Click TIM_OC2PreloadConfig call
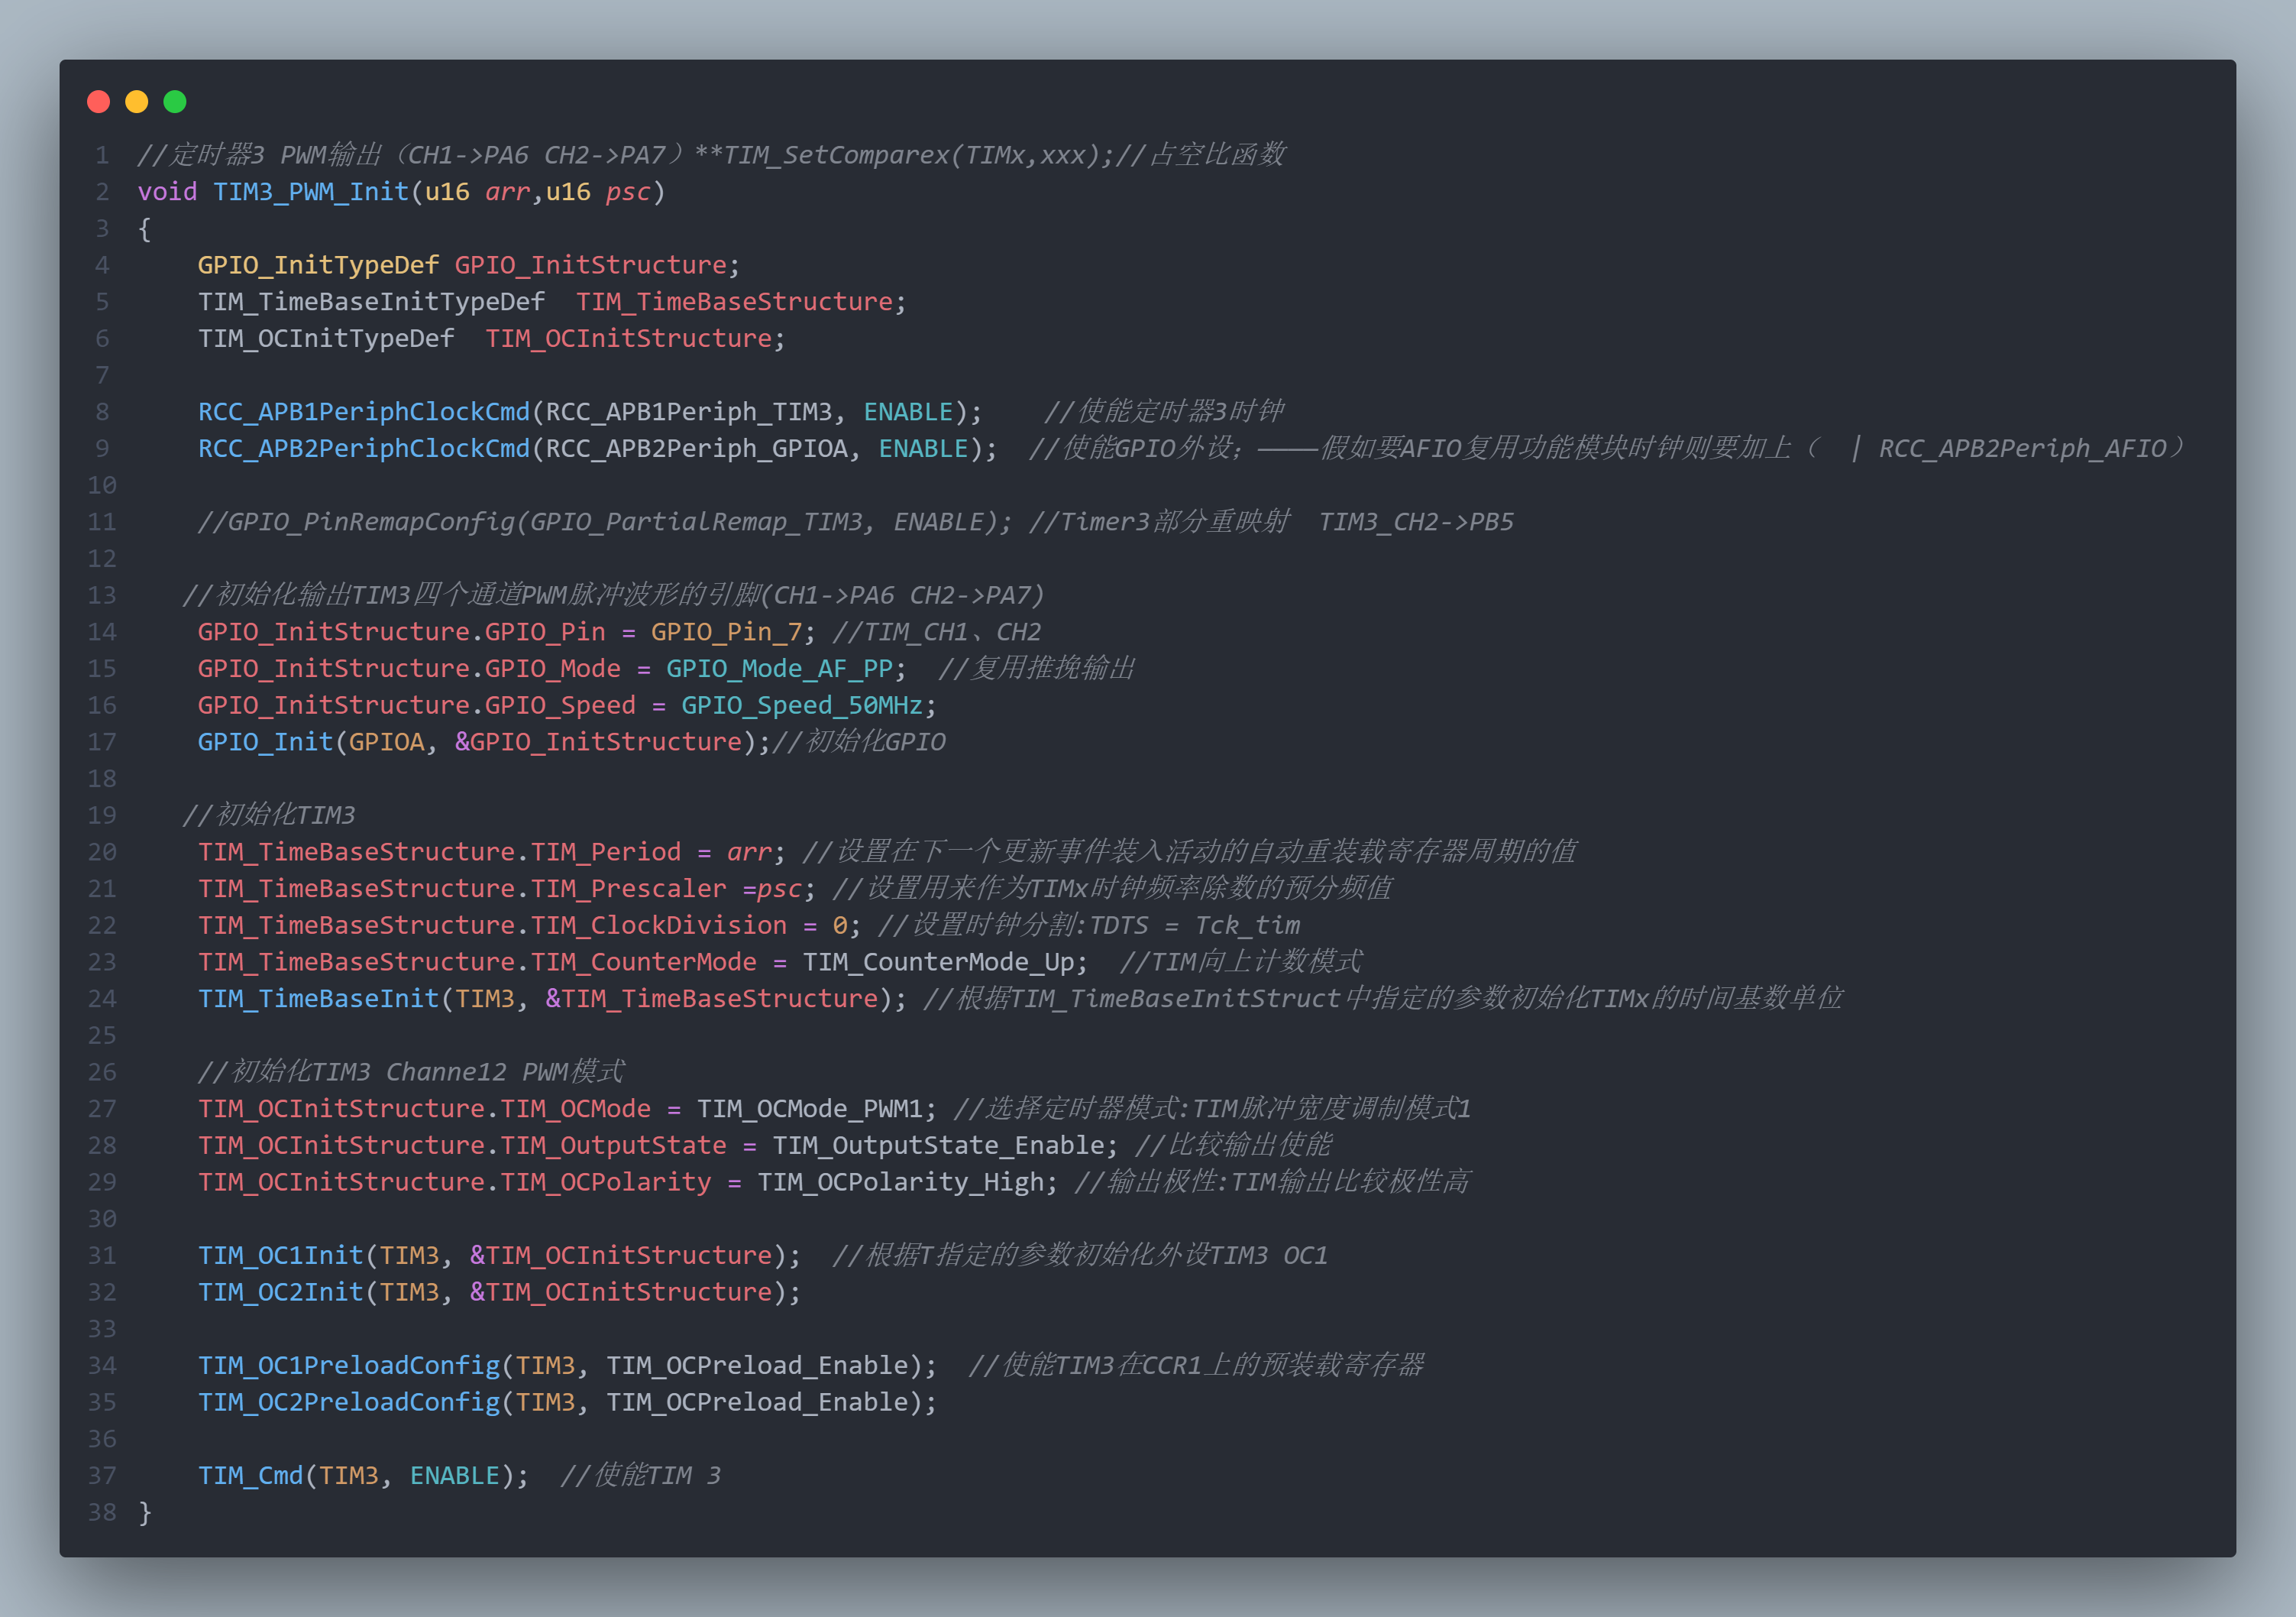The image size is (2296, 1617). coord(348,1402)
